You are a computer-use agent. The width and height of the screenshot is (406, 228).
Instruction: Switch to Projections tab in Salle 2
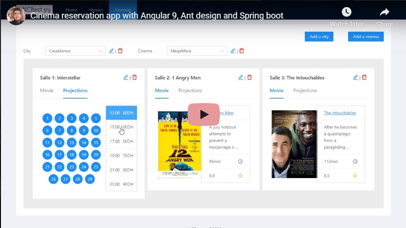pos(190,90)
